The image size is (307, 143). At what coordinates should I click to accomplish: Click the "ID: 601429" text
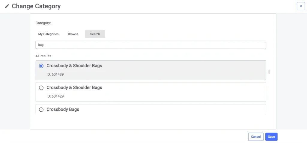55,96
